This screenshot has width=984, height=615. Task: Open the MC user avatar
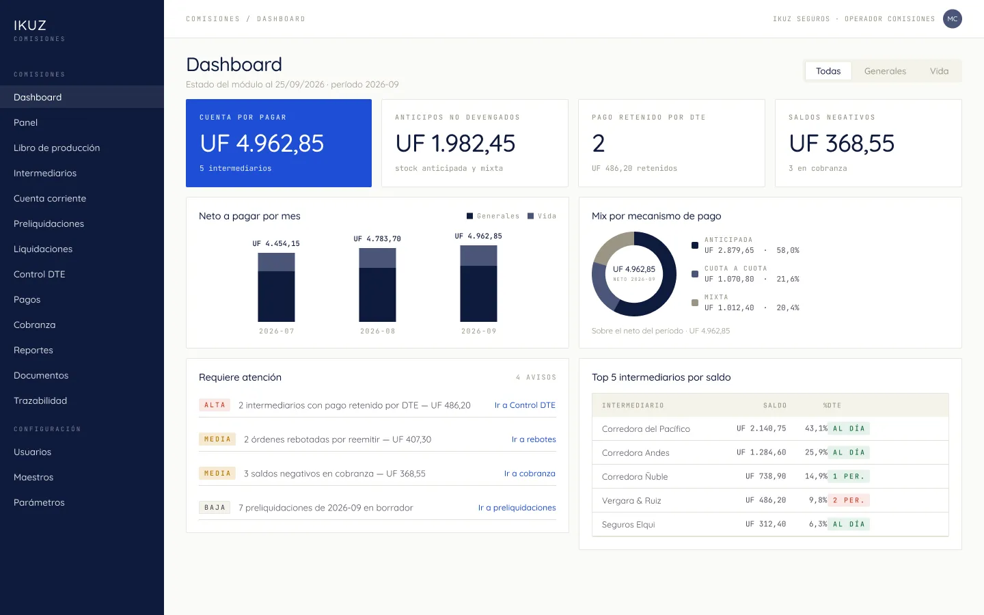point(952,19)
